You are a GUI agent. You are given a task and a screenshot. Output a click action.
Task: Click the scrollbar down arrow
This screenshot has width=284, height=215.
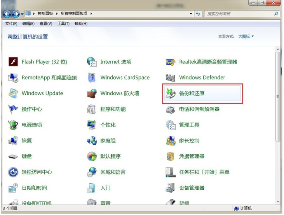[278, 202]
